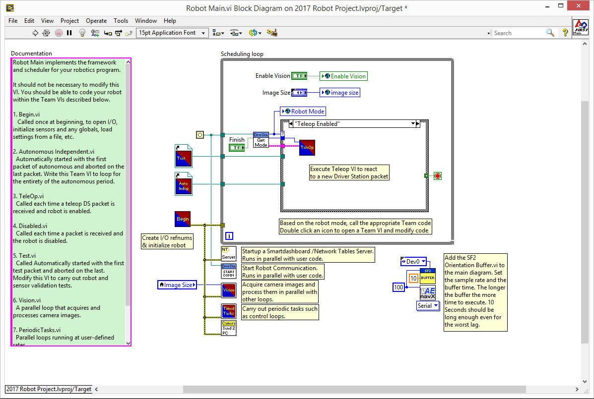
Task: Select the navX AE VI icon
Action: click(x=427, y=292)
